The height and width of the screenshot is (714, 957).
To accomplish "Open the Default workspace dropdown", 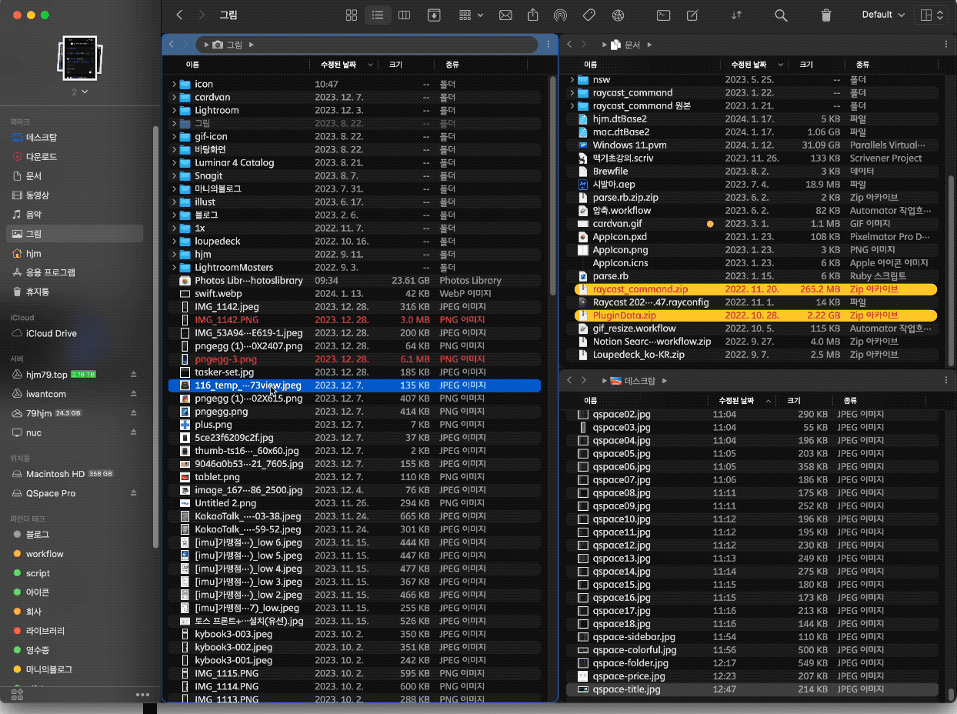I will point(882,15).
